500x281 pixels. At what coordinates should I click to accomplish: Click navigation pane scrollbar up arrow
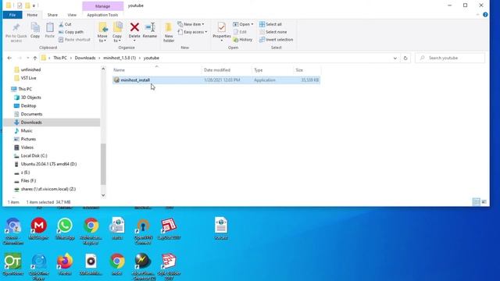tap(103, 69)
